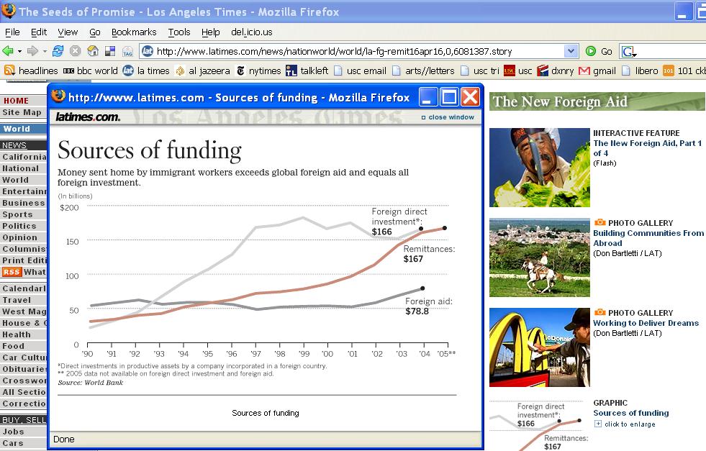The width and height of the screenshot is (706, 451).
Task: Open the dxnry dictionary bookmark
Action: [x=556, y=70]
